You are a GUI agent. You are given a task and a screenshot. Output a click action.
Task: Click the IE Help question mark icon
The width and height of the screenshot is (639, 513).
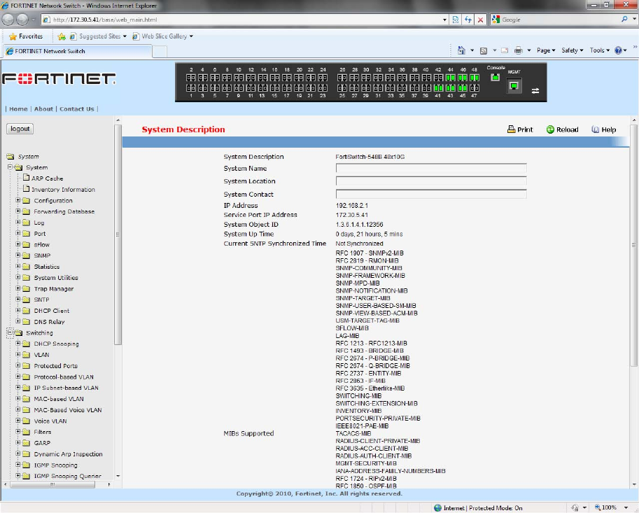[x=618, y=50]
